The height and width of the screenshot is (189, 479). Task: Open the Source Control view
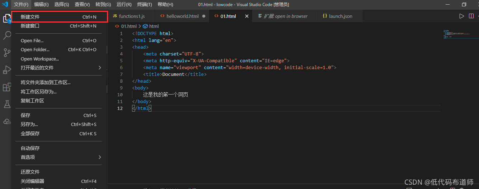click(7, 53)
